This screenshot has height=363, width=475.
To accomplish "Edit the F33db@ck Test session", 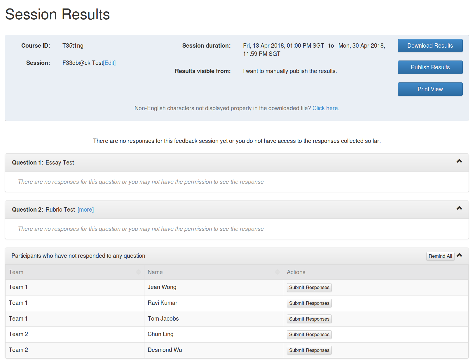I will [x=109, y=63].
